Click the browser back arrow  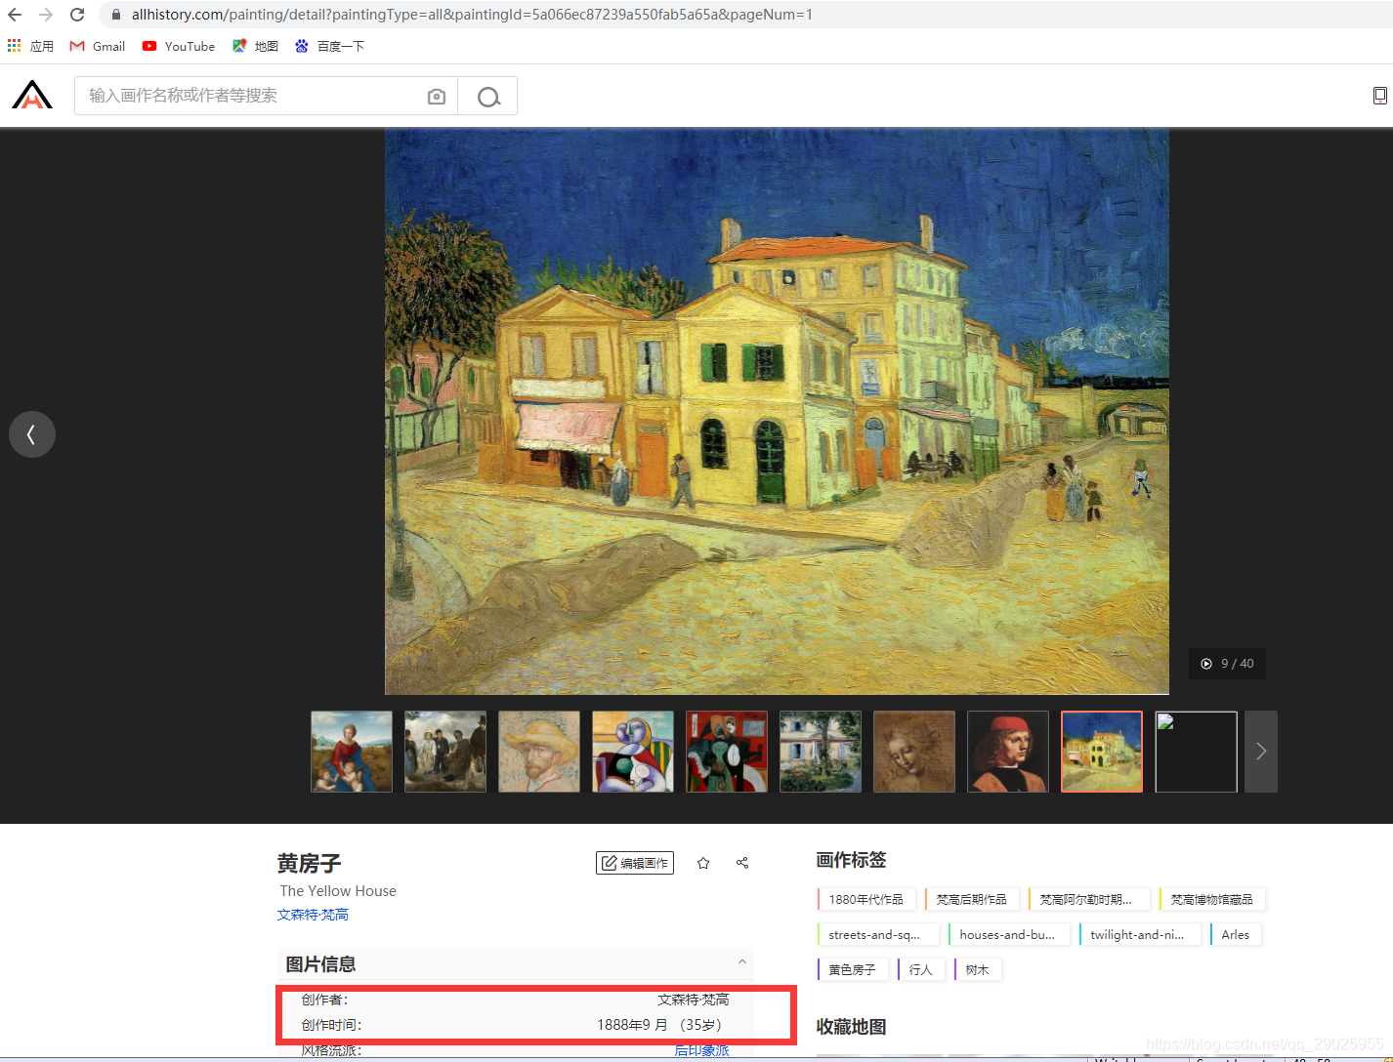pyautogui.click(x=15, y=15)
